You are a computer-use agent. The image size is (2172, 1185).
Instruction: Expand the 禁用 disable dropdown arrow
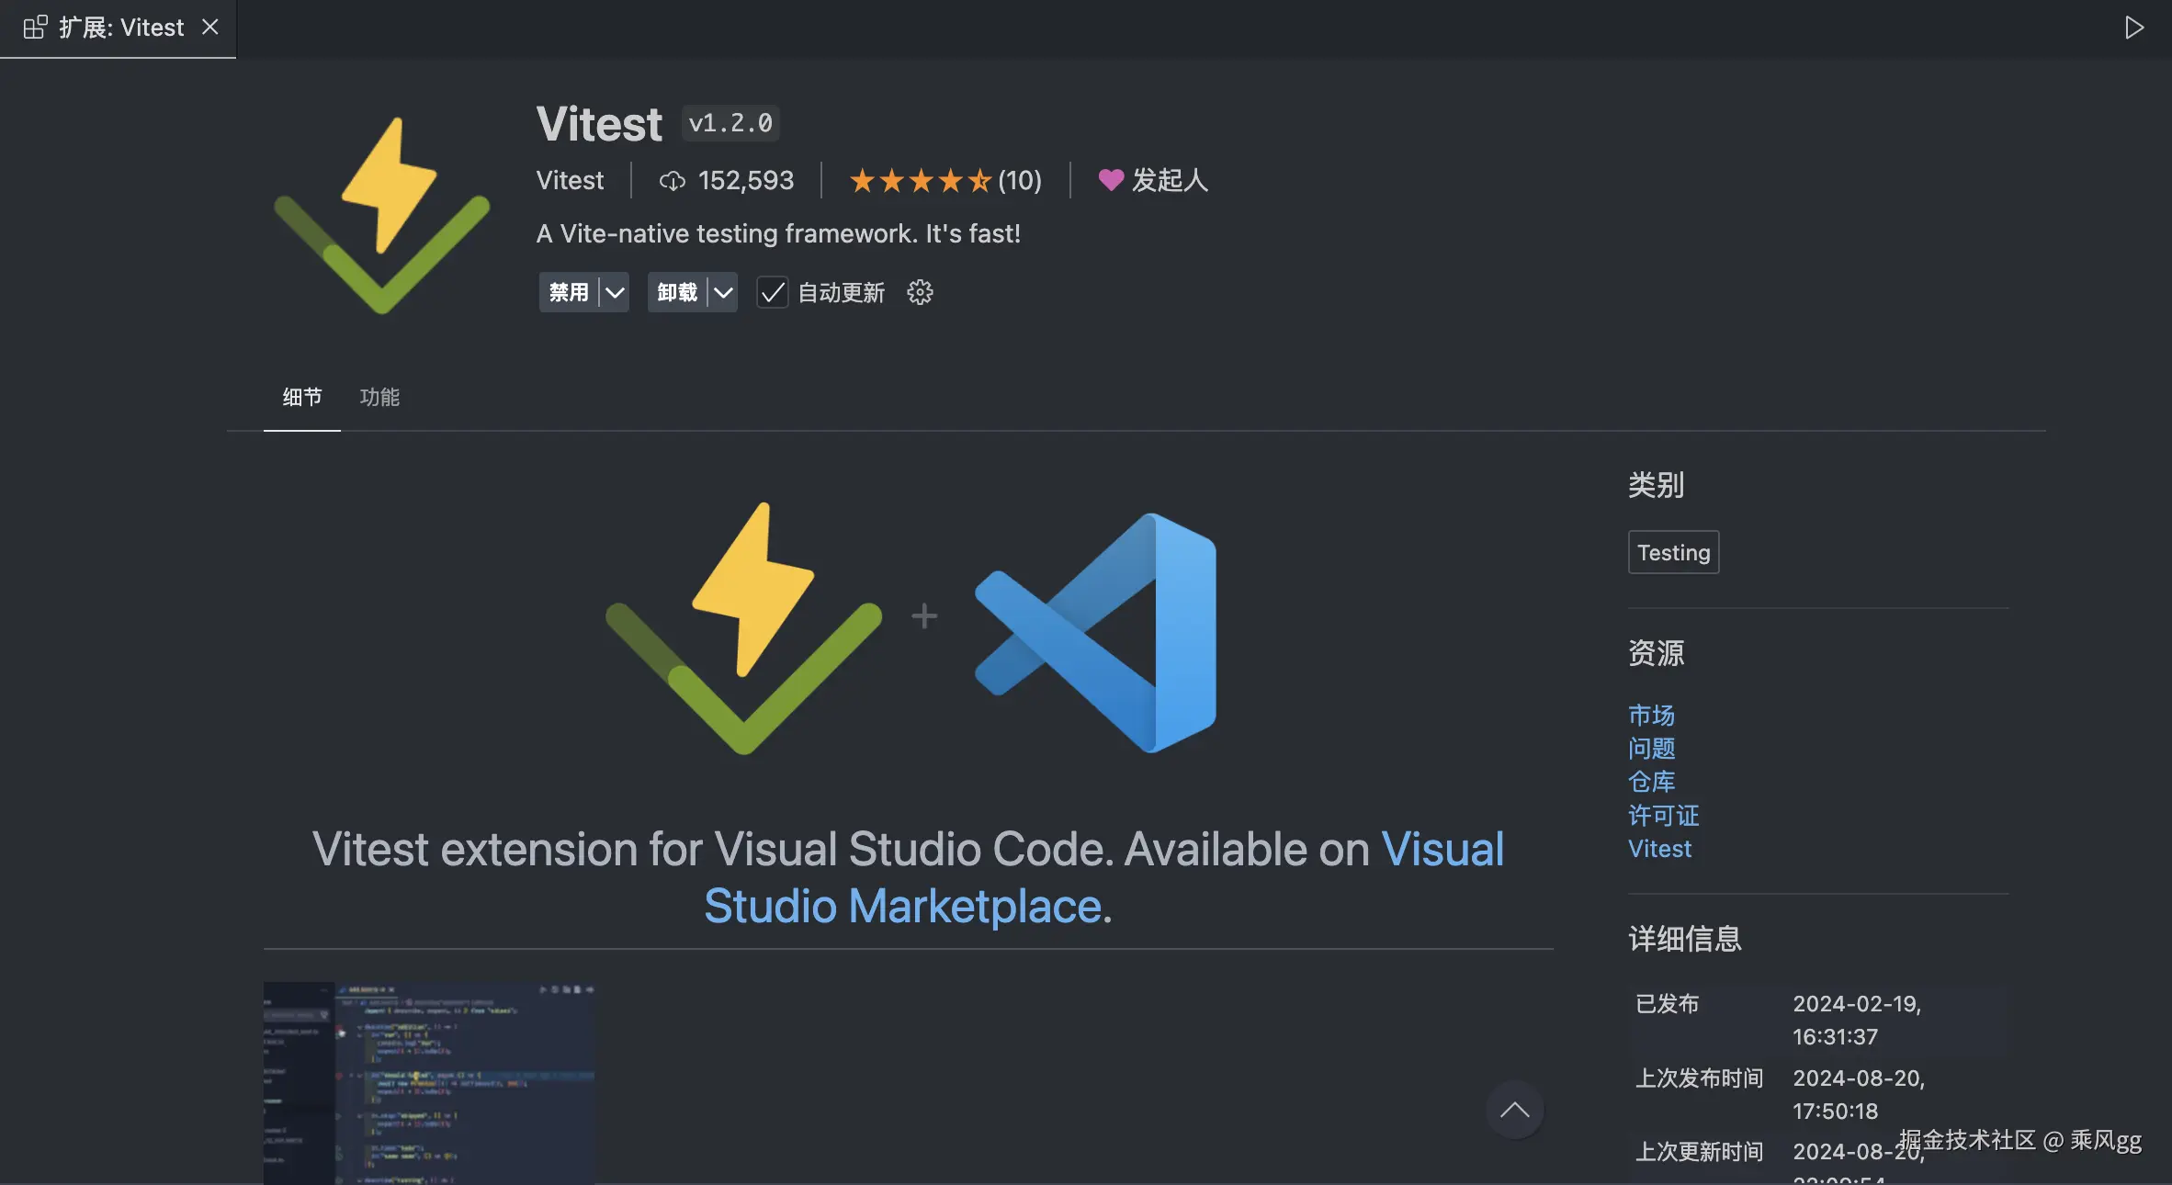[x=615, y=293]
